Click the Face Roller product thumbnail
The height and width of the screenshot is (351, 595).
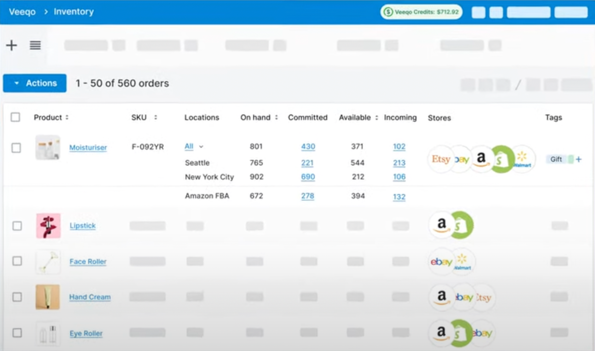click(x=48, y=261)
